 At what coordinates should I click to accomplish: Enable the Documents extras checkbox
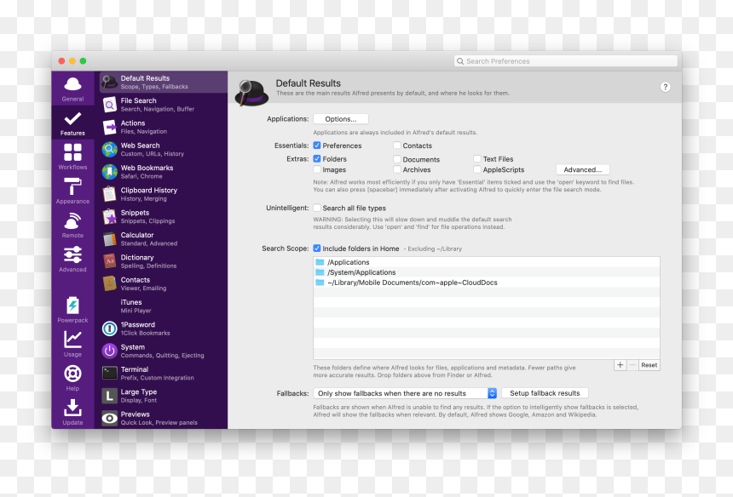(x=397, y=159)
